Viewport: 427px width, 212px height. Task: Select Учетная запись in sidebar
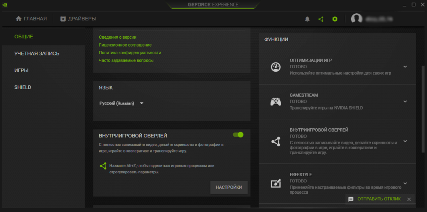[x=37, y=53]
